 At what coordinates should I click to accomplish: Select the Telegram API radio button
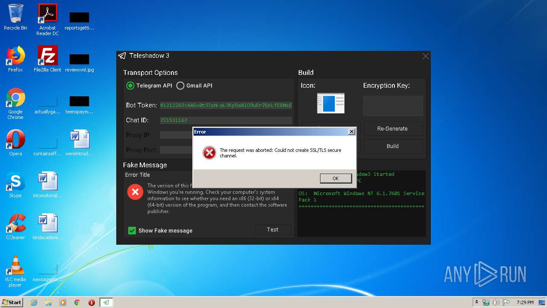(x=130, y=86)
